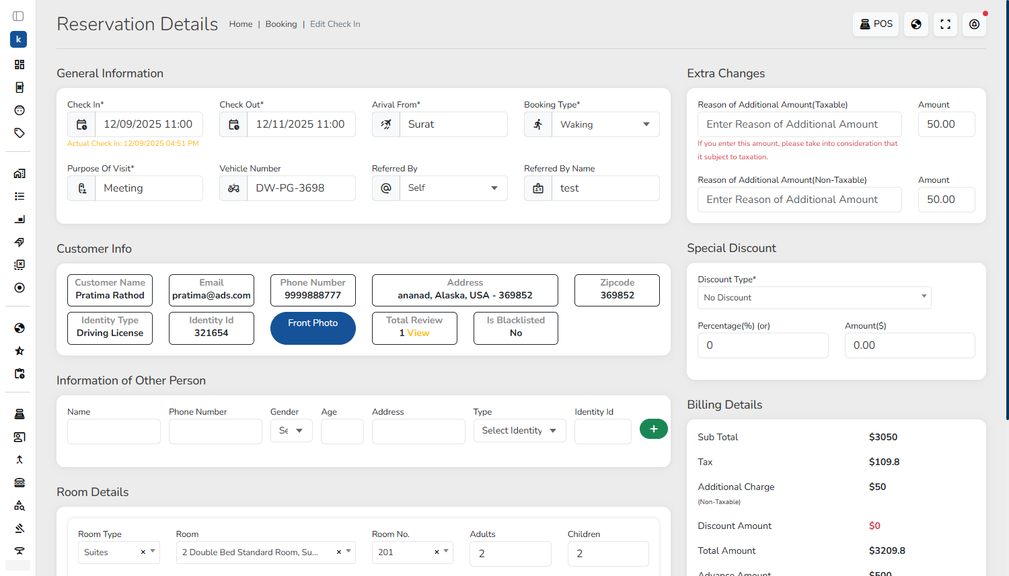Open the View reviews link
The image size is (1009, 576).
tap(418, 333)
